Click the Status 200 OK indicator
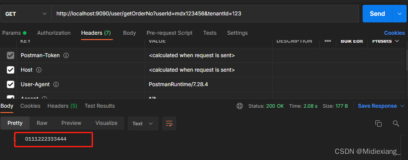Image resolution: width=408 pixels, height=160 pixels. coord(266,106)
